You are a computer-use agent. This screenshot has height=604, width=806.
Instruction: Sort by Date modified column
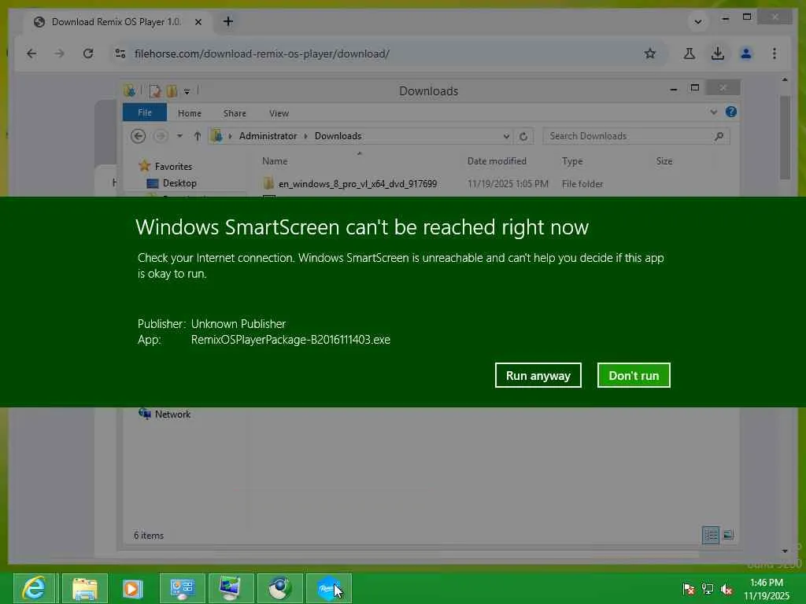pos(497,160)
